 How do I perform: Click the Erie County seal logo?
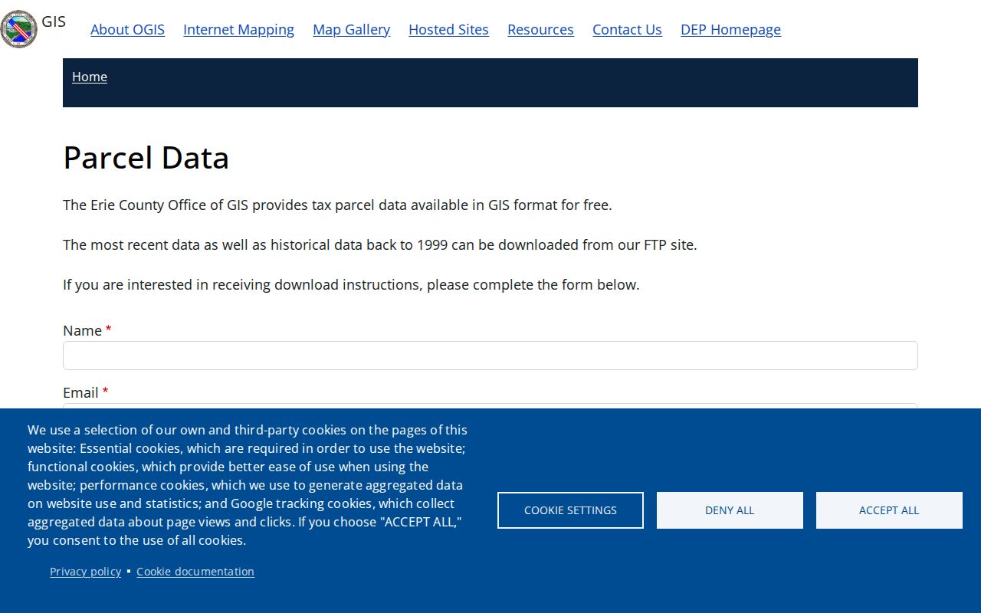click(18, 29)
